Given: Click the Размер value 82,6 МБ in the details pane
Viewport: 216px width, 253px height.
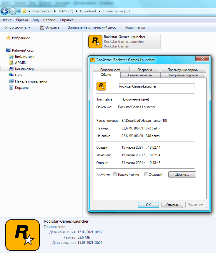Looking at the screenshot, I should 84,237.
